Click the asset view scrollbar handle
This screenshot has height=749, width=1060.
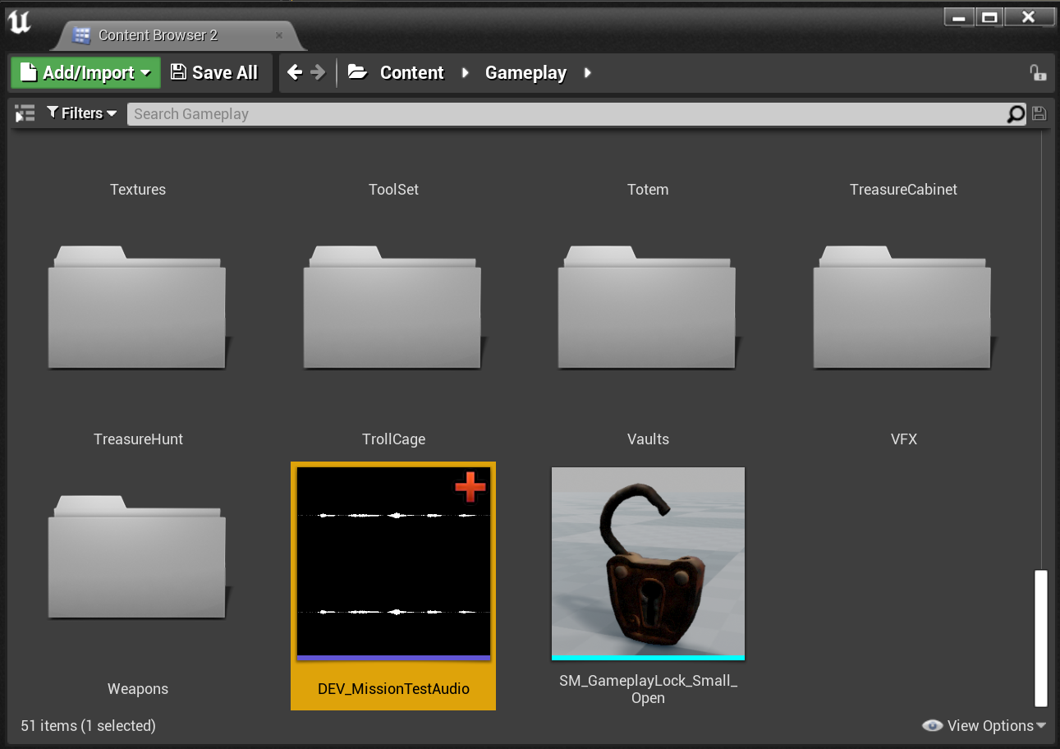[x=1041, y=638]
